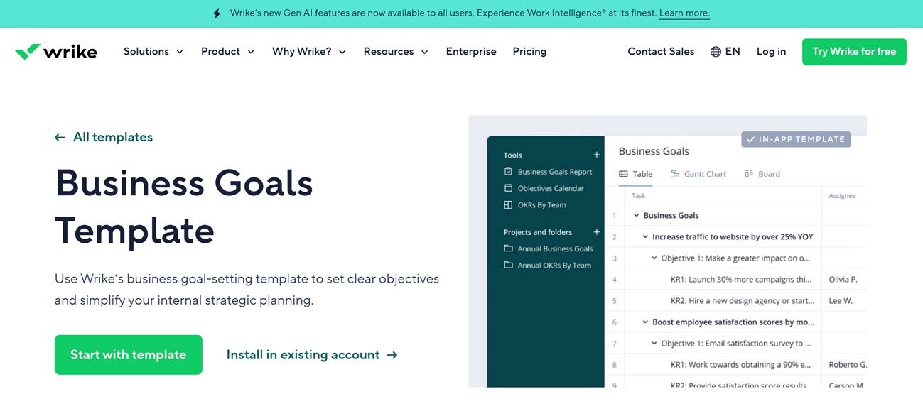
Task: Click the Annual OKRs By Team folder icon
Action: (x=508, y=265)
